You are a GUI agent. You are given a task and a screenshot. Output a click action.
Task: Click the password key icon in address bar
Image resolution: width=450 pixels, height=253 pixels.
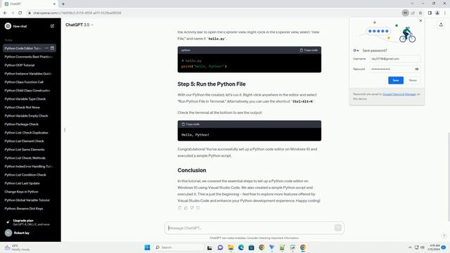(405, 13)
